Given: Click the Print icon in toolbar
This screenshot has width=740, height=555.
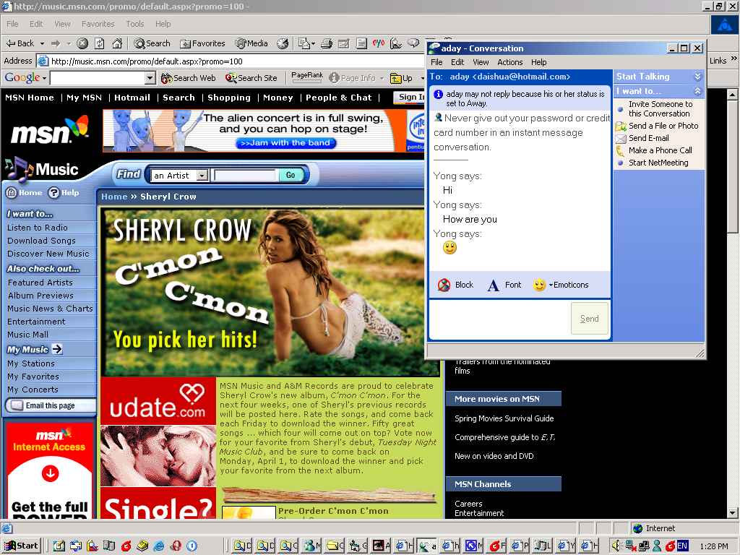Looking at the screenshot, I should tap(327, 43).
